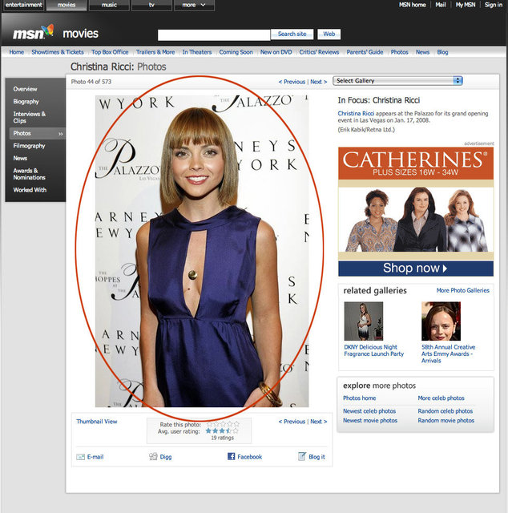Go to Next photo link at top
508x513 pixels.
pos(318,82)
